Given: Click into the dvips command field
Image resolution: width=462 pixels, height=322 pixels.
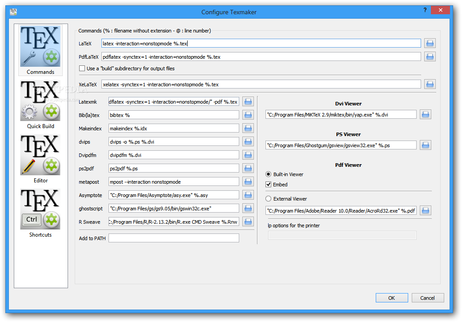Looking at the screenshot, I should pos(173,142).
